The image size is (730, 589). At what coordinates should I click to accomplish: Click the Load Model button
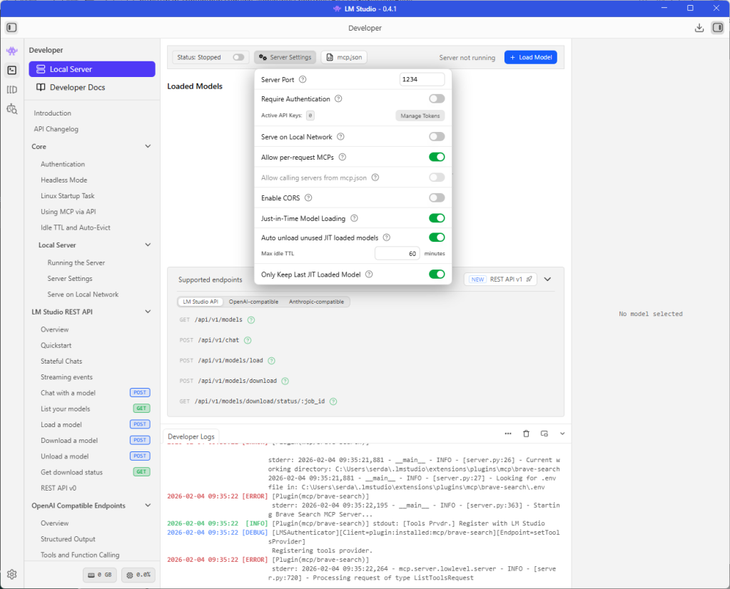coord(530,57)
